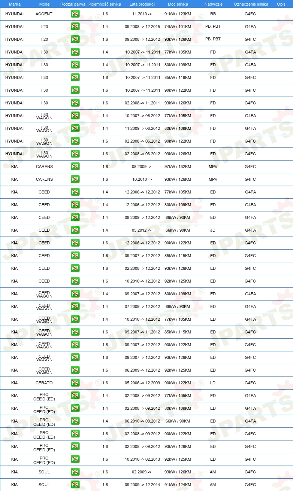293x491 pixels.
Task: Select 06.2009 -> 12.2012 date cell
Action: 142,370
